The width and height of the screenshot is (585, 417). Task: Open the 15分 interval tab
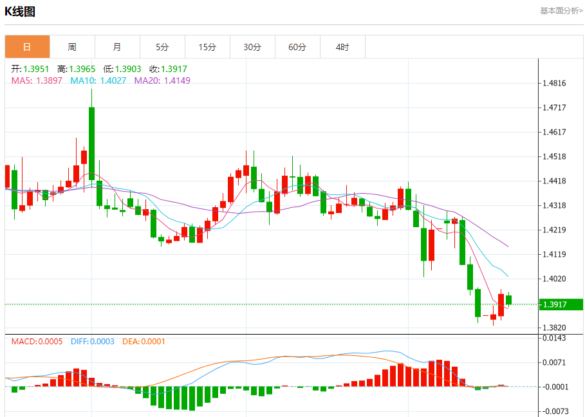(207, 47)
